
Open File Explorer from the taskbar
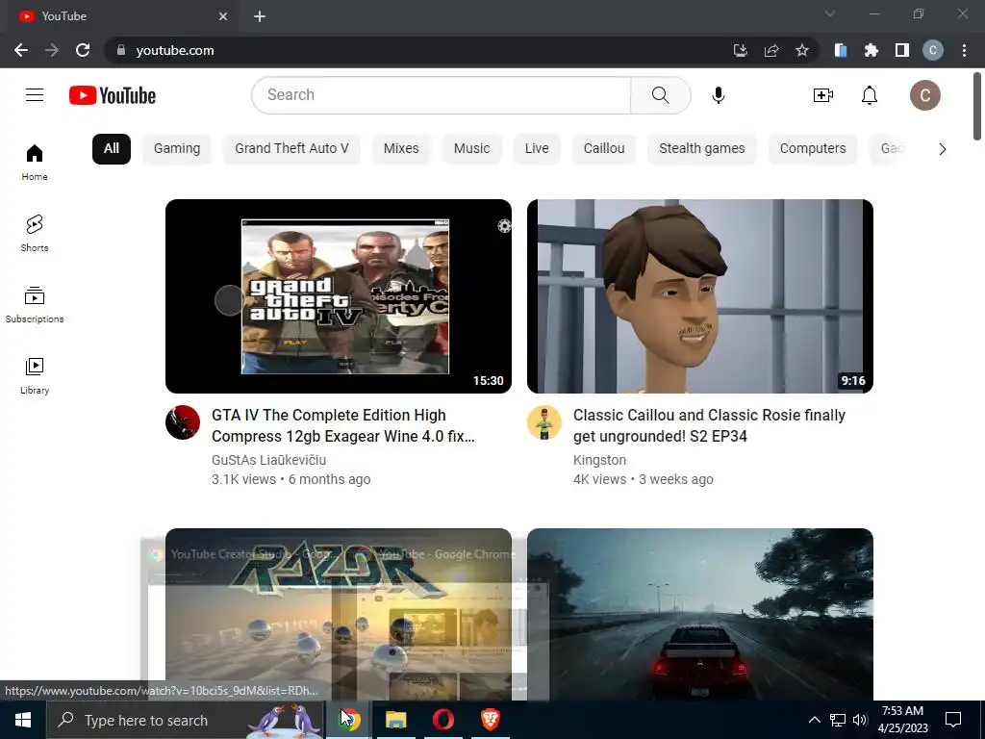click(395, 720)
